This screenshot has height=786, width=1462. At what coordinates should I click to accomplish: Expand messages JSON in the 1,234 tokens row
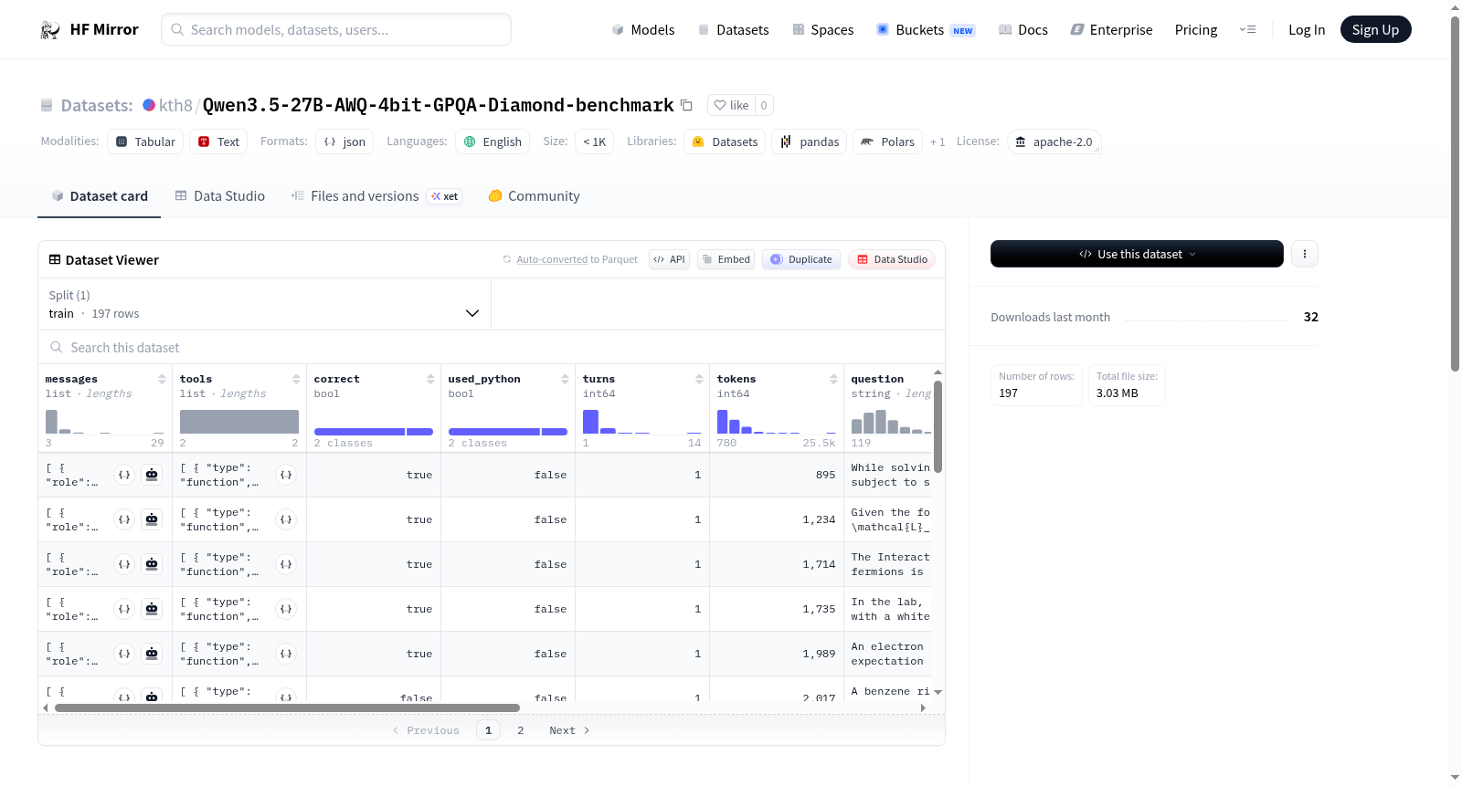tap(124, 519)
